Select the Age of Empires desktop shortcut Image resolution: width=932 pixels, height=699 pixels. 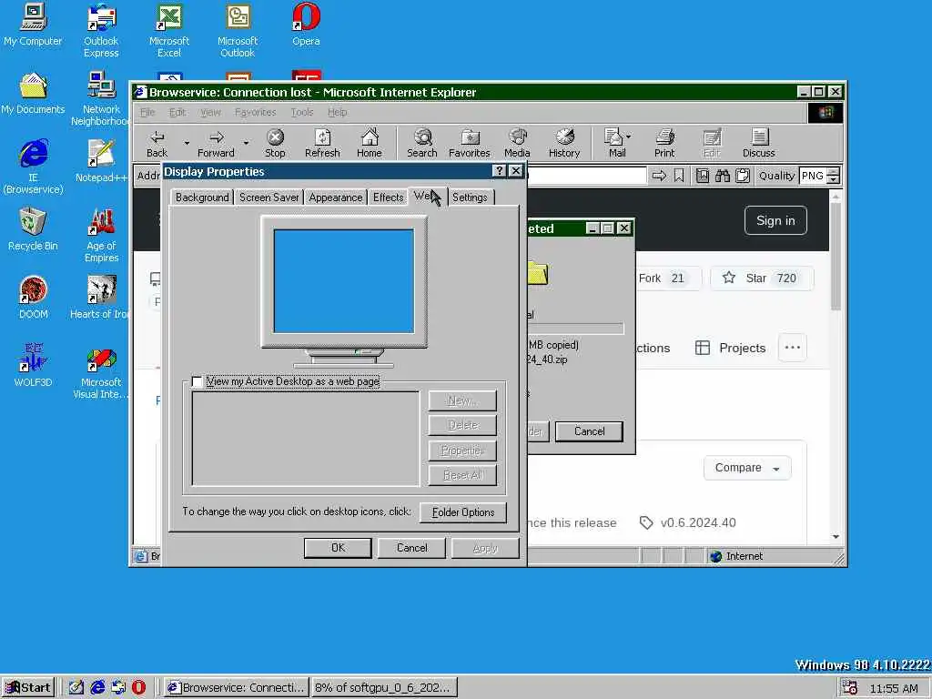(x=101, y=236)
